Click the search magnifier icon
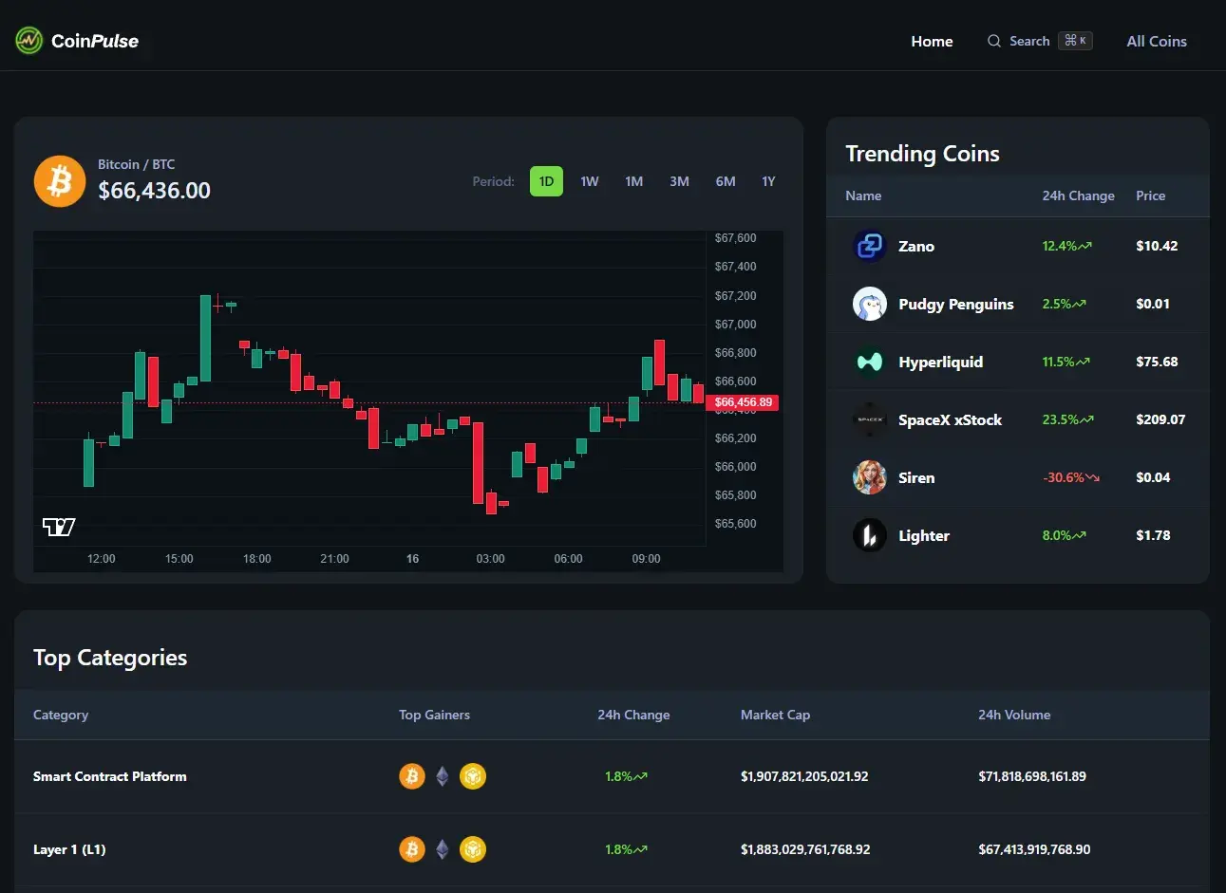This screenshot has width=1226, height=893. pos(994,41)
